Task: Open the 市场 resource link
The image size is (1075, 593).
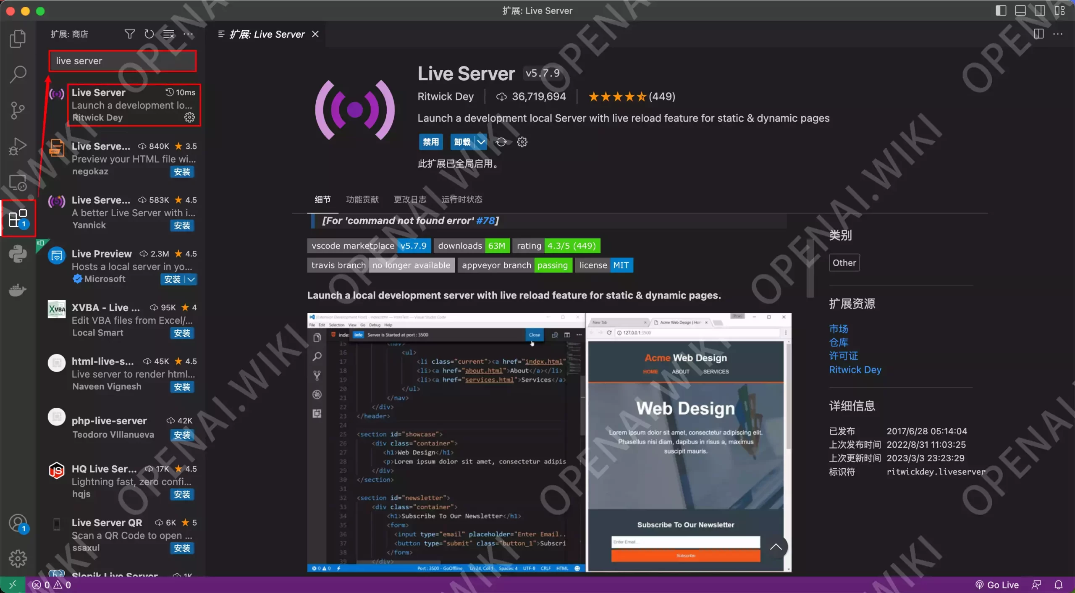Action: click(x=838, y=328)
